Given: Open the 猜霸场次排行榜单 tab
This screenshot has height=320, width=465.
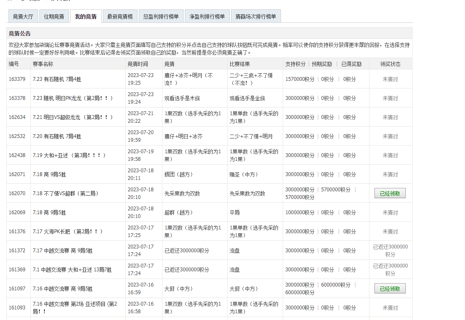Looking at the screenshot, I should click(x=256, y=17).
